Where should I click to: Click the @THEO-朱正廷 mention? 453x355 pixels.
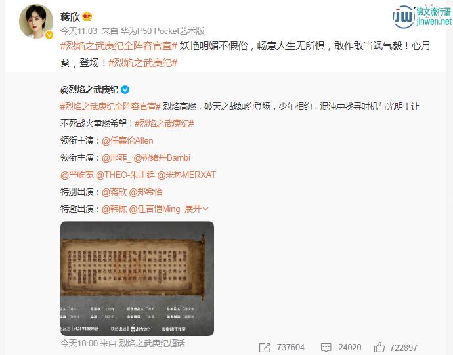click(125, 175)
